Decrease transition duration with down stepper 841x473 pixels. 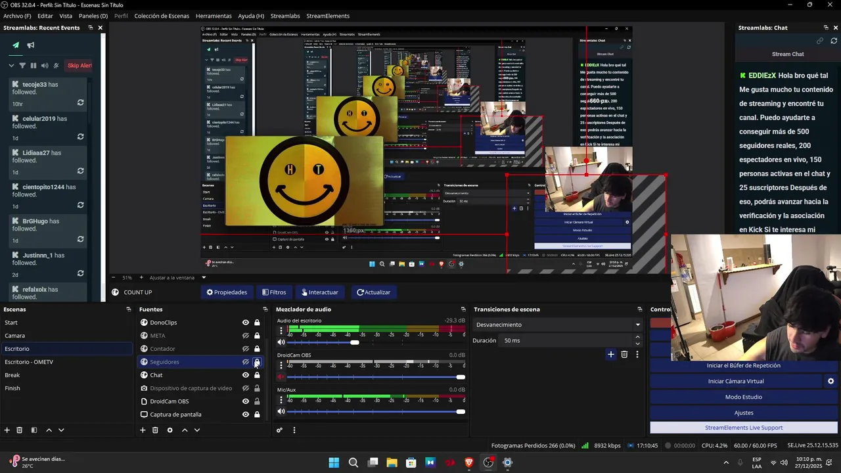coord(637,344)
